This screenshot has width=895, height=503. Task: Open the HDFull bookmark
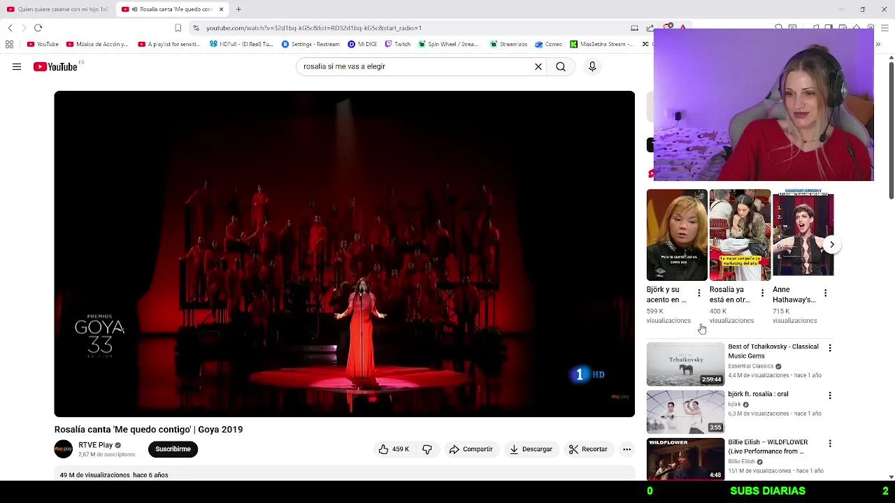pos(241,44)
